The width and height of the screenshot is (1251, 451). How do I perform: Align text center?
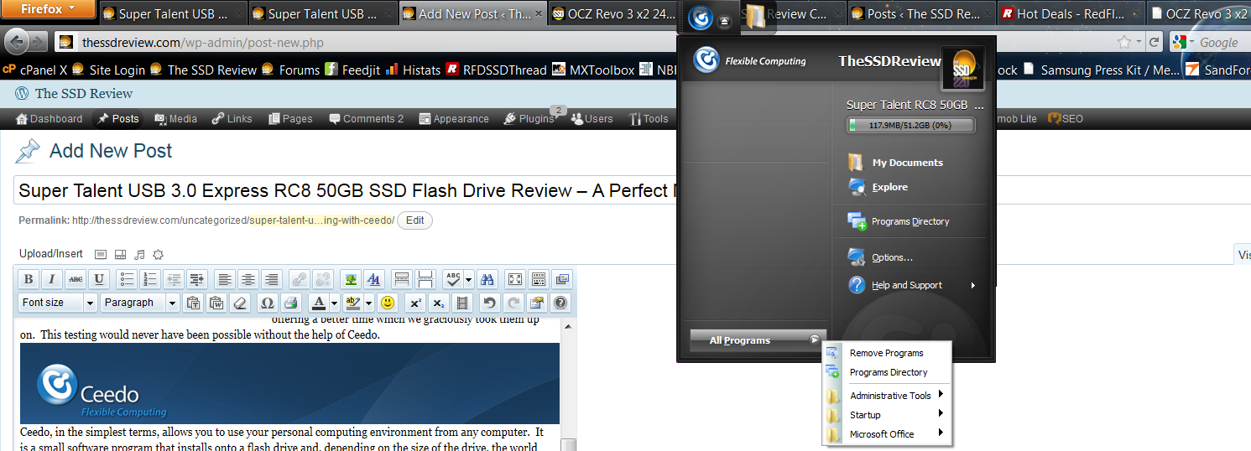point(248,279)
